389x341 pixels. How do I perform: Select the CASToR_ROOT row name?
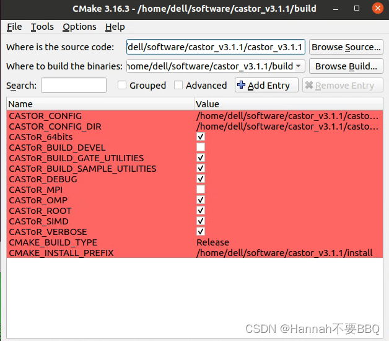pyautogui.click(x=40, y=211)
